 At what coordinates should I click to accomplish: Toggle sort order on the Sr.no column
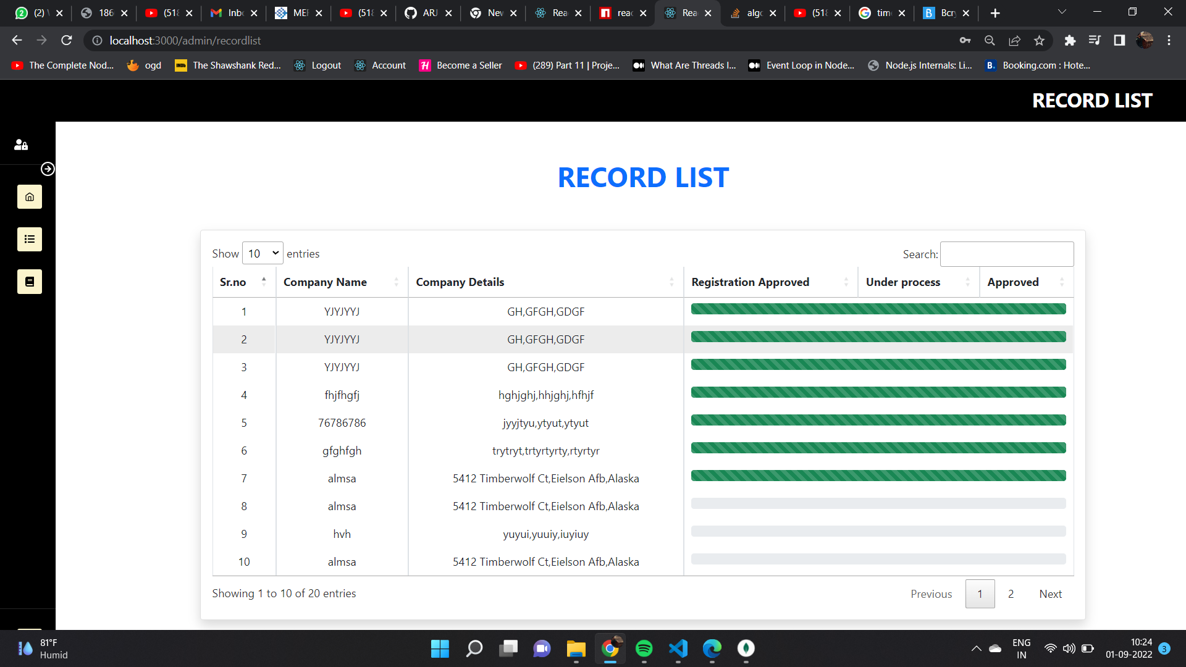264,282
